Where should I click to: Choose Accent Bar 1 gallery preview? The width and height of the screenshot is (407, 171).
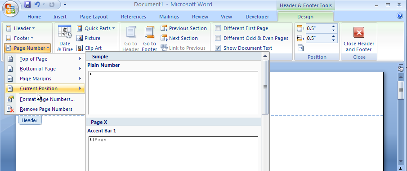click(174, 153)
